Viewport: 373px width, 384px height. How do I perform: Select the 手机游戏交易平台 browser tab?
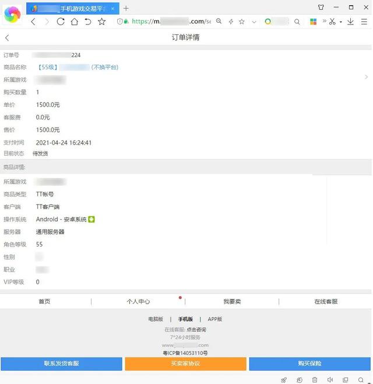tap(73, 9)
